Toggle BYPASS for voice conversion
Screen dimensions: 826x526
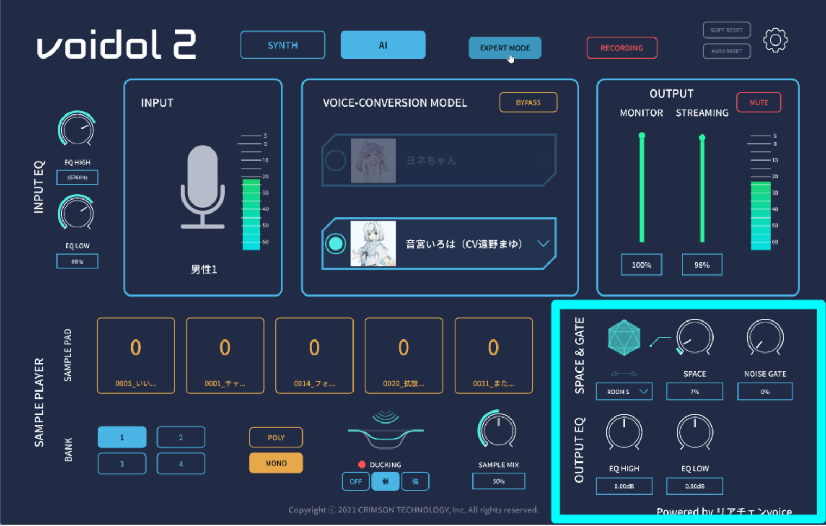tap(528, 102)
